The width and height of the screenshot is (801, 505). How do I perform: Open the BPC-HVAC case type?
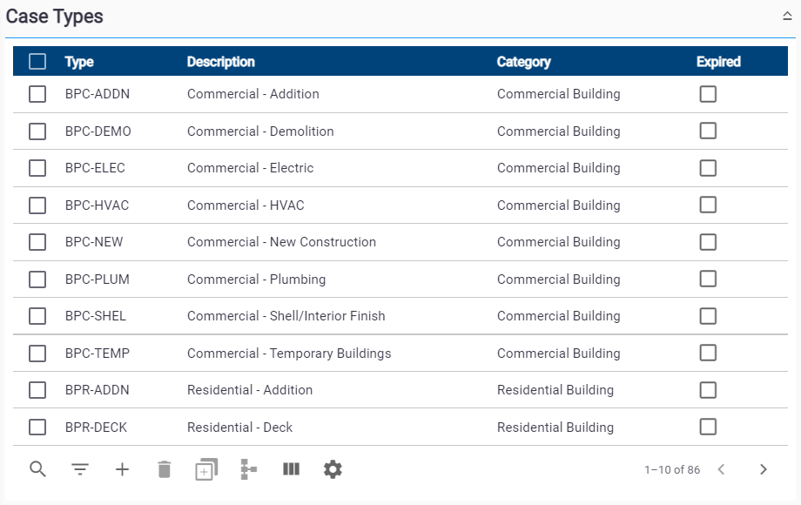[97, 205]
